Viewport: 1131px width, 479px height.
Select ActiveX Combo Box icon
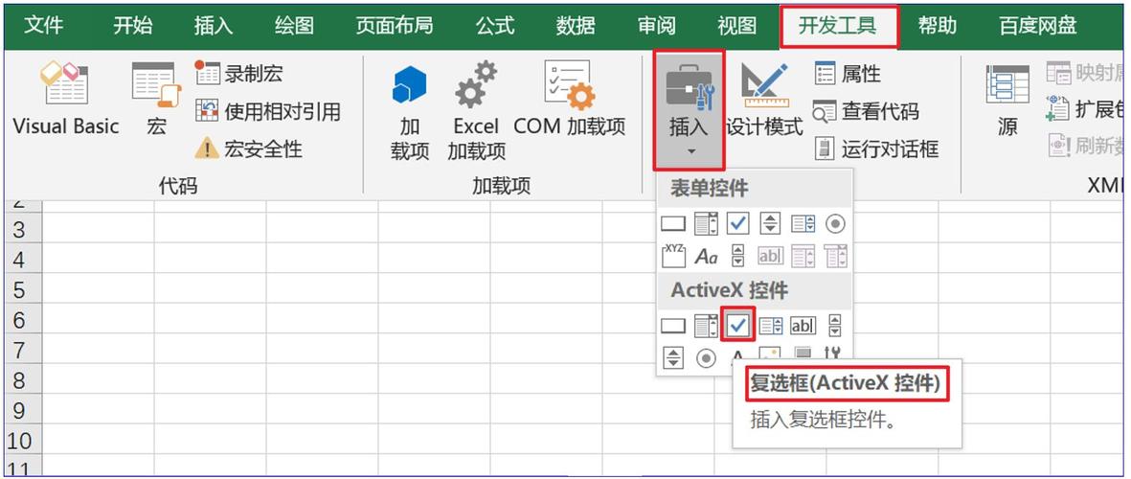click(x=706, y=326)
